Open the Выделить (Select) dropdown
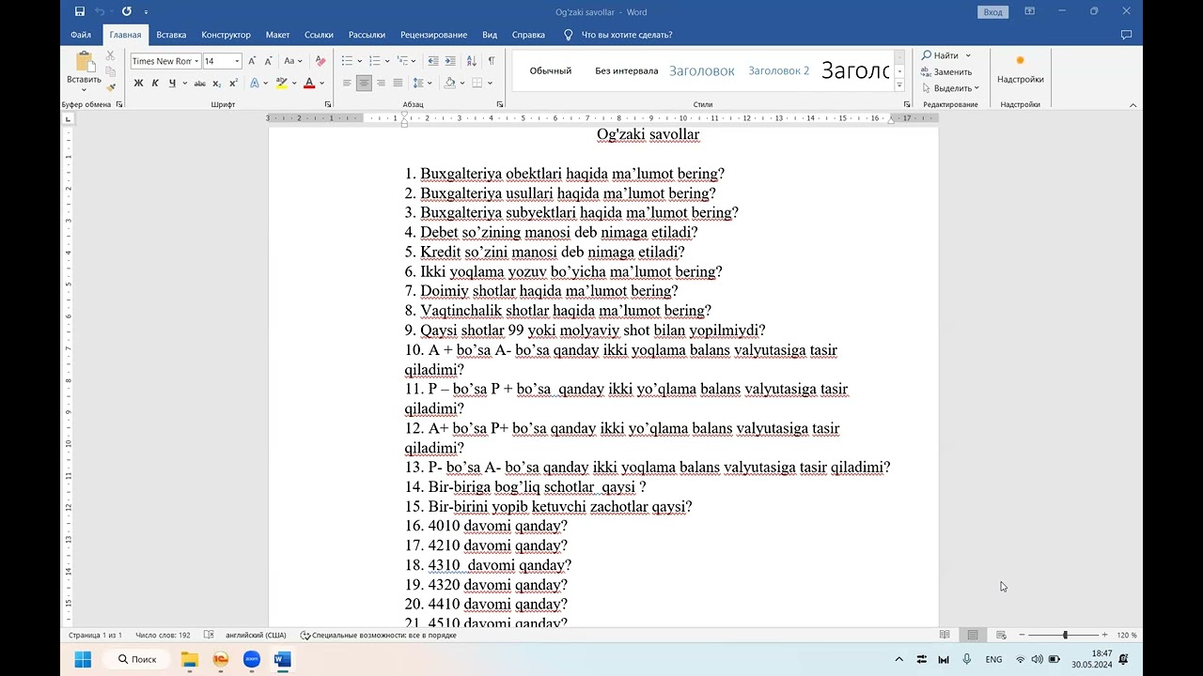This screenshot has width=1203, height=676. 951,88
